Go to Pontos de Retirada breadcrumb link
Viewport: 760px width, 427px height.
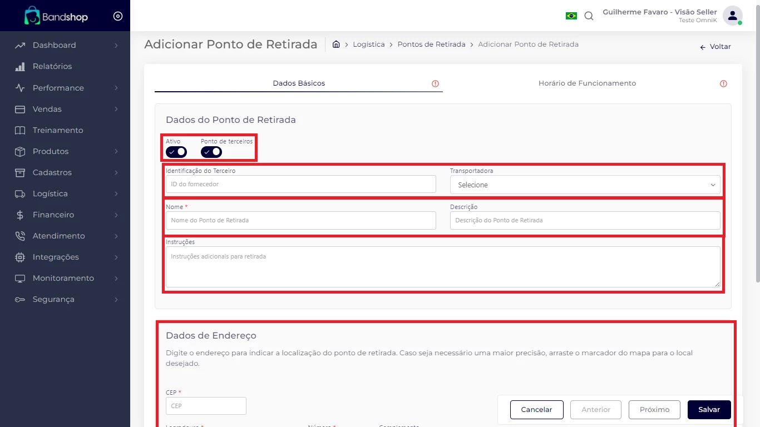tap(431, 44)
